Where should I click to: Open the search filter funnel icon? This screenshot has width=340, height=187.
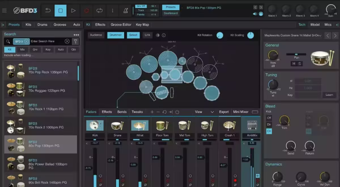pos(75,41)
